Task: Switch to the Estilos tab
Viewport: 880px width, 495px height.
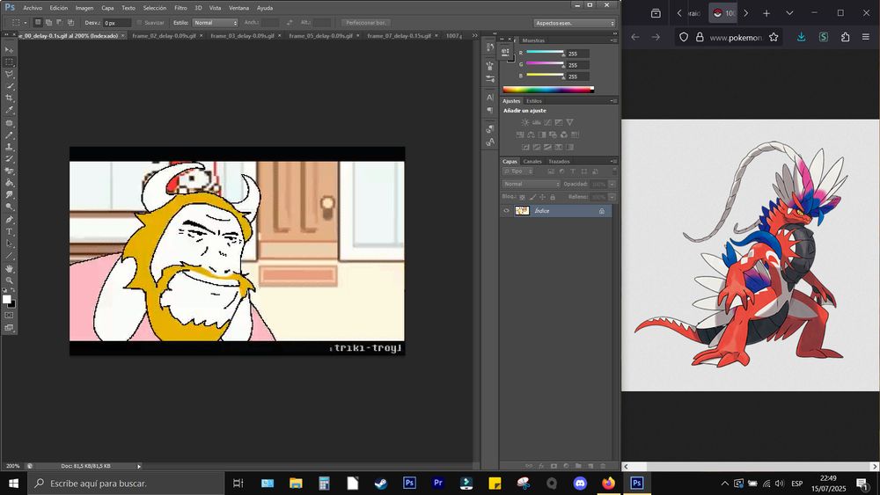Action: coord(534,101)
